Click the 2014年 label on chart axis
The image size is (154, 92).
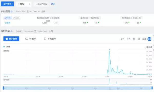coord(84,77)
